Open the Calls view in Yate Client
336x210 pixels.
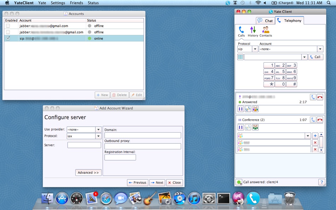(x=241, y=31)
